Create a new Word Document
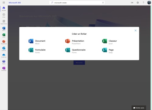 pos(37,41)
